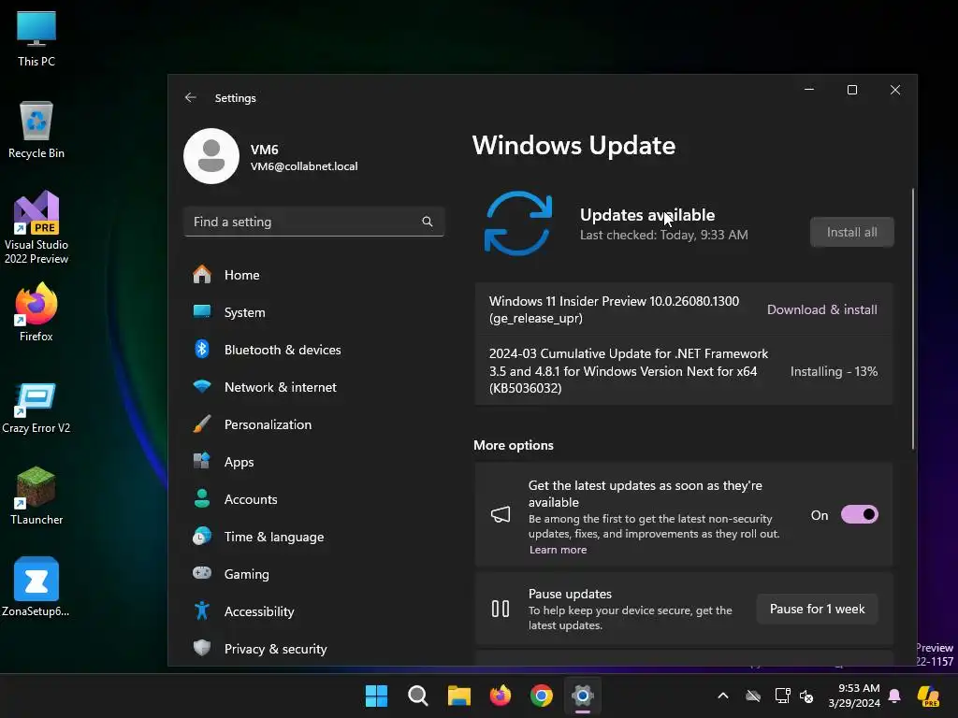958x718 pixels.
Task: Click Pause for 1 week button
Action: (x=817, y=609)
